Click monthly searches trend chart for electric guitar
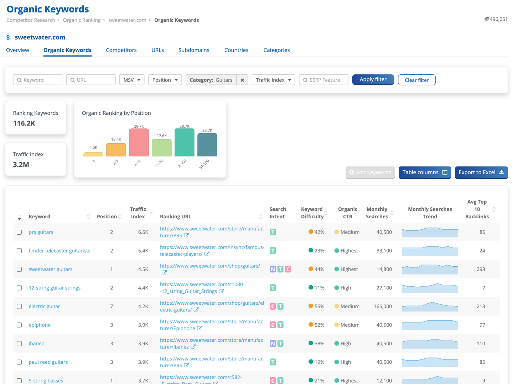Image resolution: width=513 pixels, height=384 pixels. click(430, 306)
